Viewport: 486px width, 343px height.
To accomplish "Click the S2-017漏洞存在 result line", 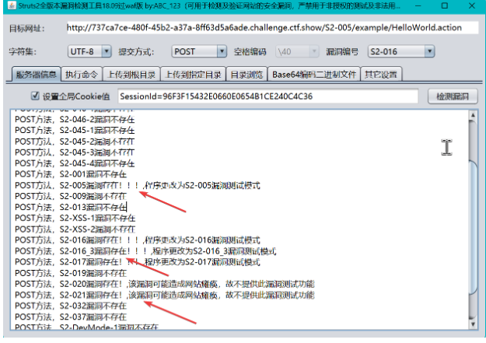I will pos(138,262).
